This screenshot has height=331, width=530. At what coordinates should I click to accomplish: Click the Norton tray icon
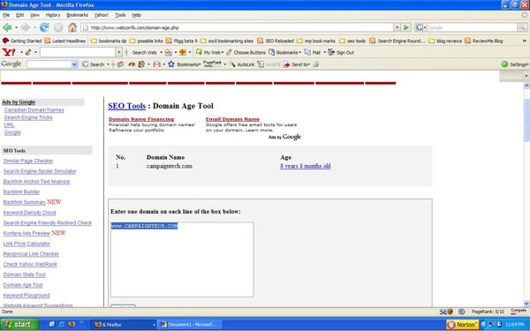[463, 325]
